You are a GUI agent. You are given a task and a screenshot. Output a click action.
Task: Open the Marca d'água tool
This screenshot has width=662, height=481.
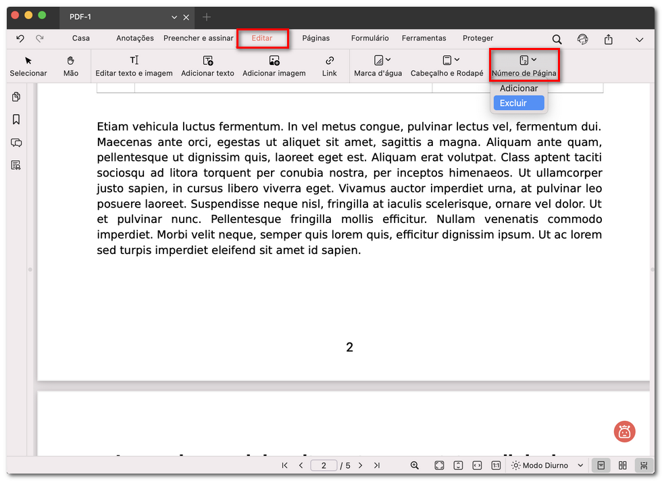pos(378,66)
